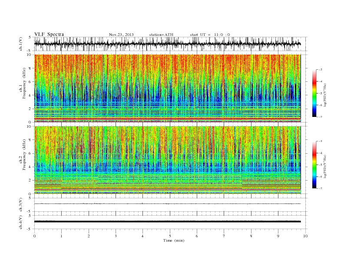The image size is (344, 265).
Task: Click the time axis tick label "6"
Action: click(197, 236)
